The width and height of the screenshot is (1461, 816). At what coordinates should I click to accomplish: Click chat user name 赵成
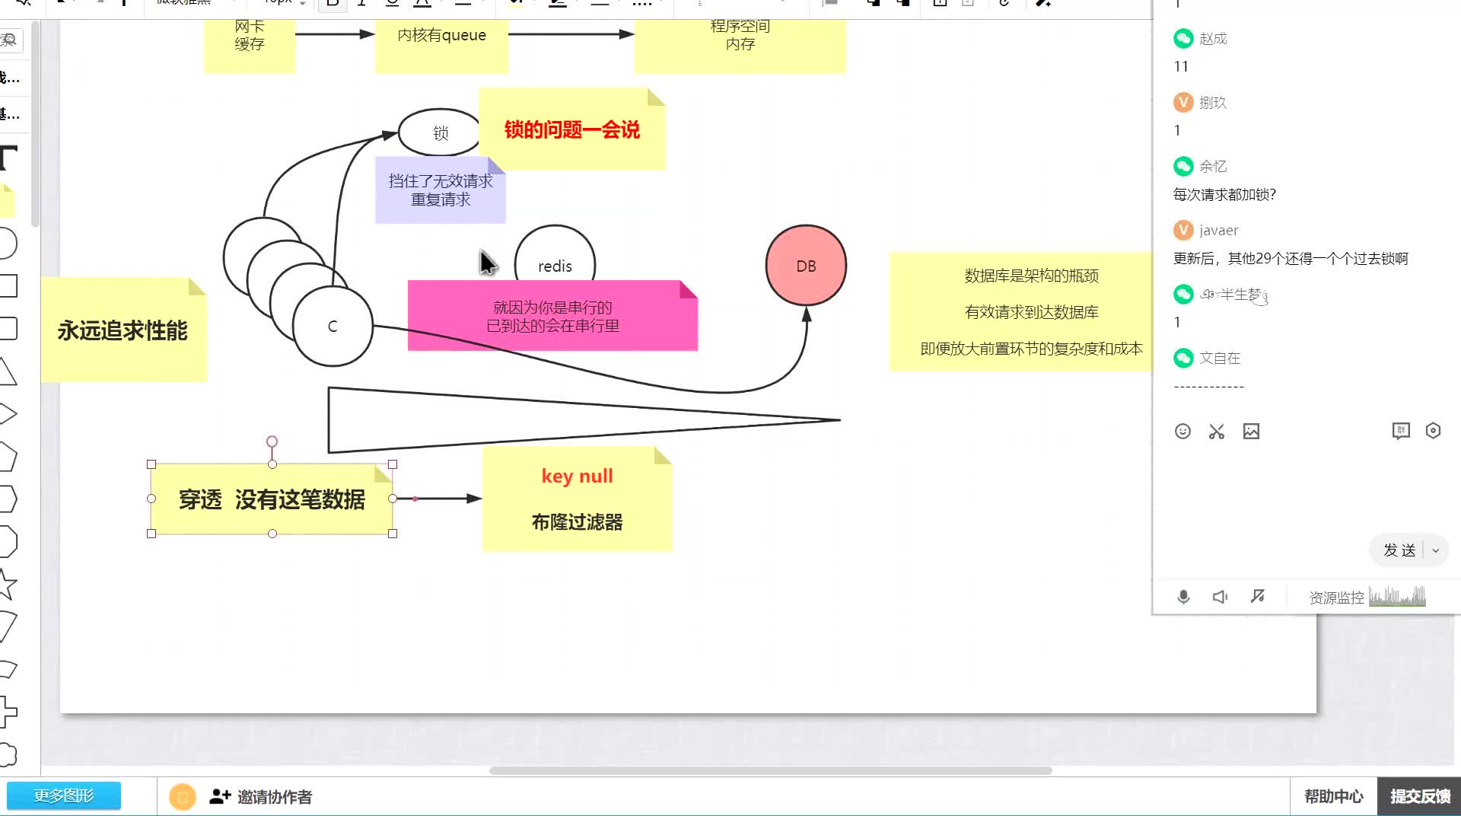(x=1213, y=38)
